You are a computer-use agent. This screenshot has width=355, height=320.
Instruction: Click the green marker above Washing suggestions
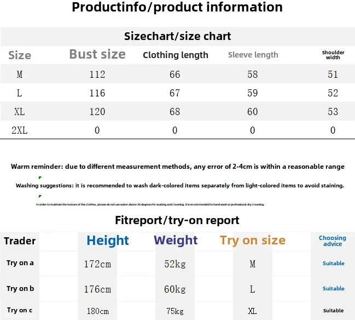tap(40, 178)
